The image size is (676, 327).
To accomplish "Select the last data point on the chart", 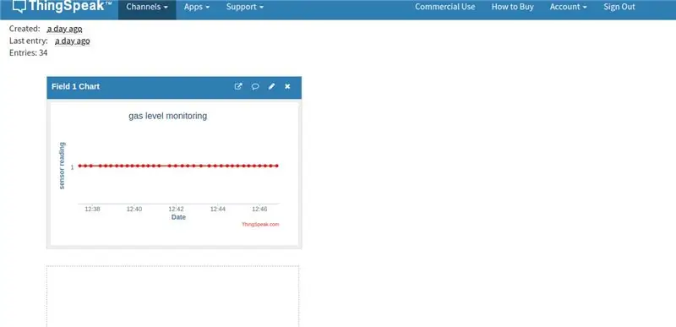I will [x=277, y=166].
